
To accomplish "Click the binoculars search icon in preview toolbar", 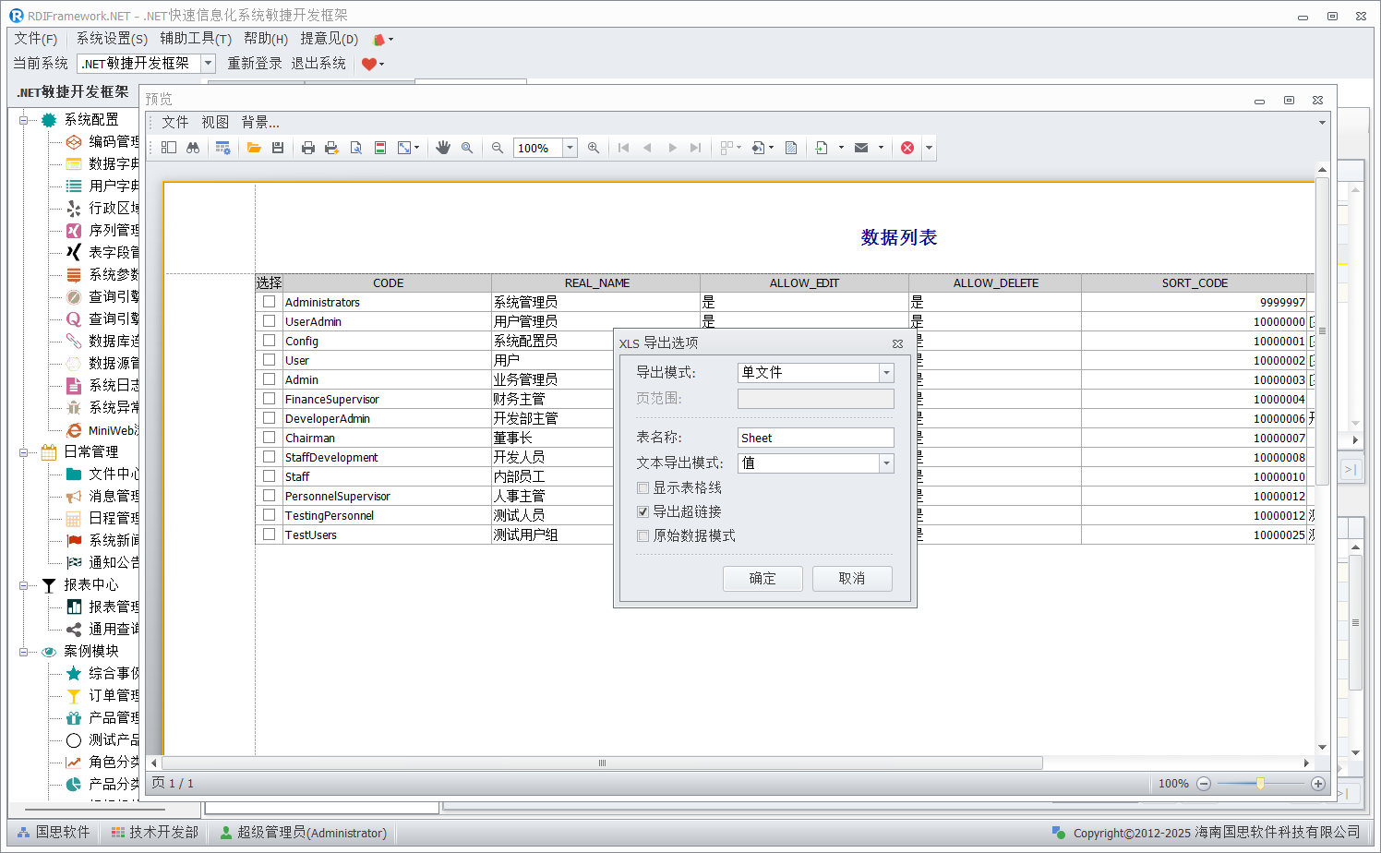I will pos(193,148).
